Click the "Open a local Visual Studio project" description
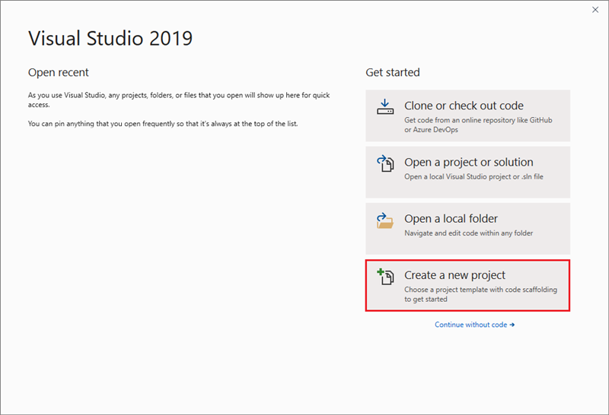609x415 pixels. click(473, 176)
